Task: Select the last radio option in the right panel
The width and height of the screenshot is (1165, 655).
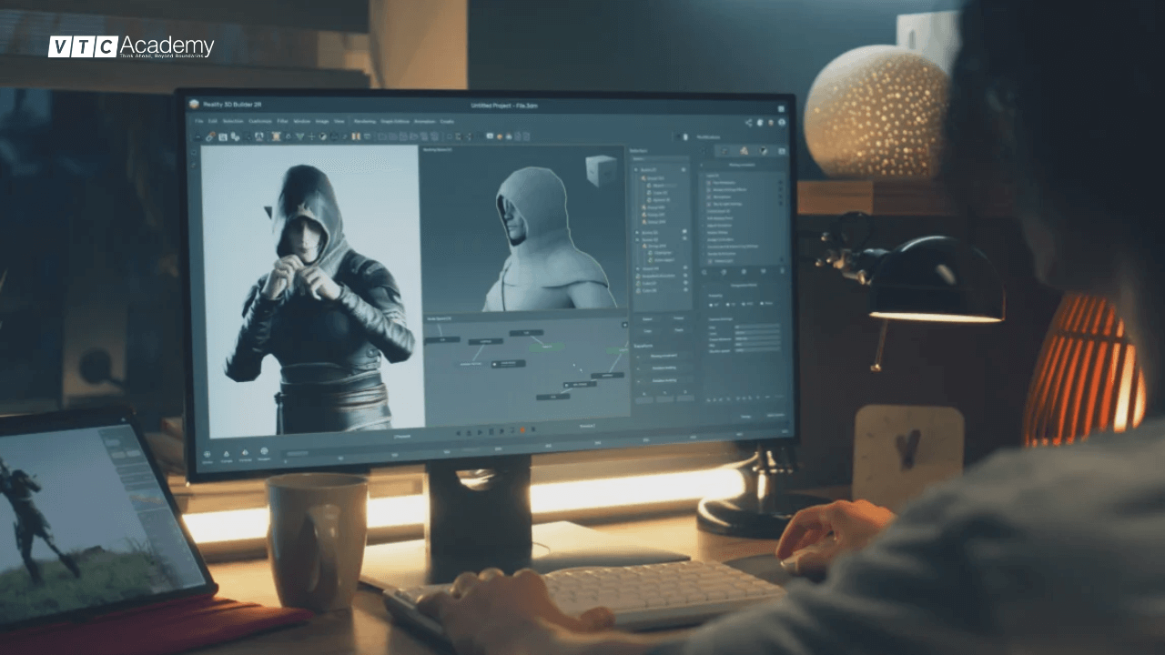Action: pyautogui.click(x=762, y=303)
